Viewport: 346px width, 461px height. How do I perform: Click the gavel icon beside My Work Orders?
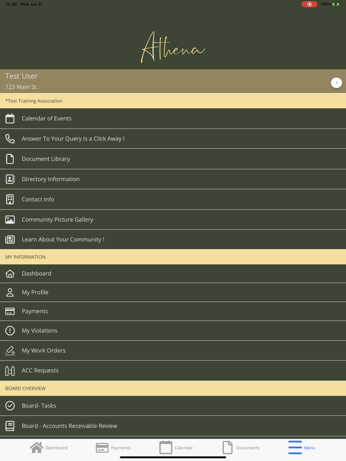pos(10,351)
